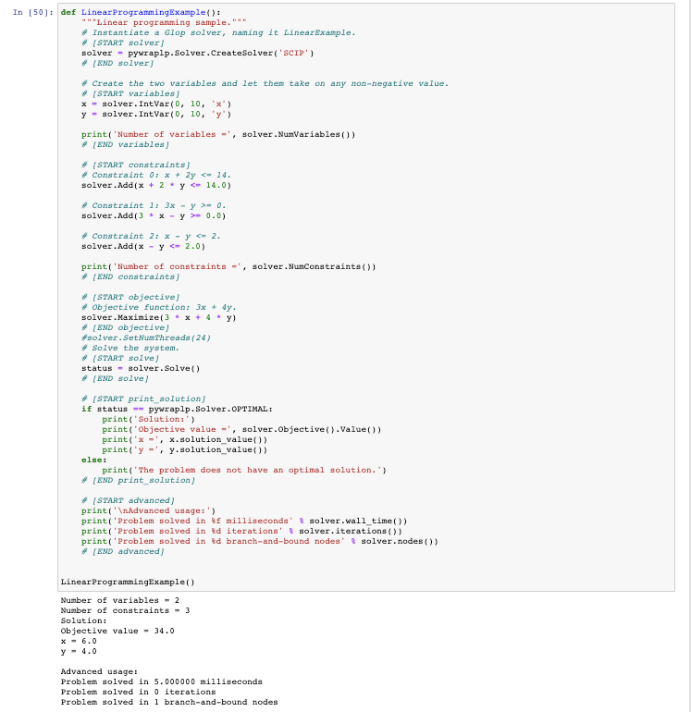This screenshot has width=691, height=712.
Task: Click output 'Problem solved in 0 iterations'
Action: [x=138, y=692]
